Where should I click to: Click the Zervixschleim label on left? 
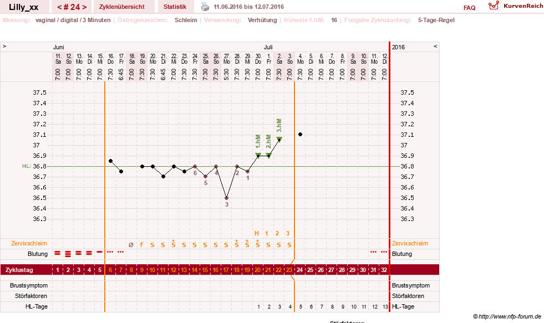29,243
